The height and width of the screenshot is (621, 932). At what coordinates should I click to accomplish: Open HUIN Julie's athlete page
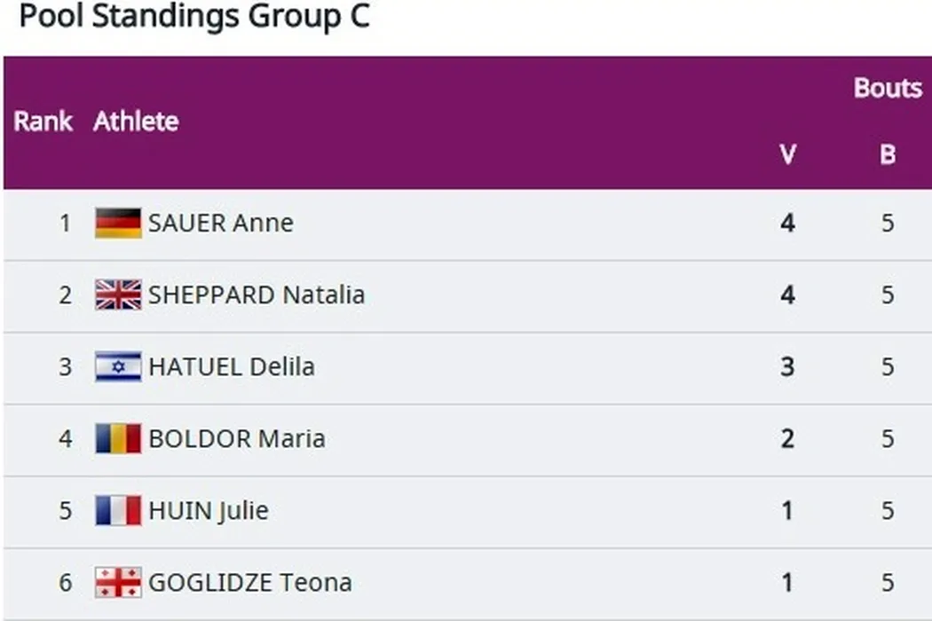click(208, 510)
